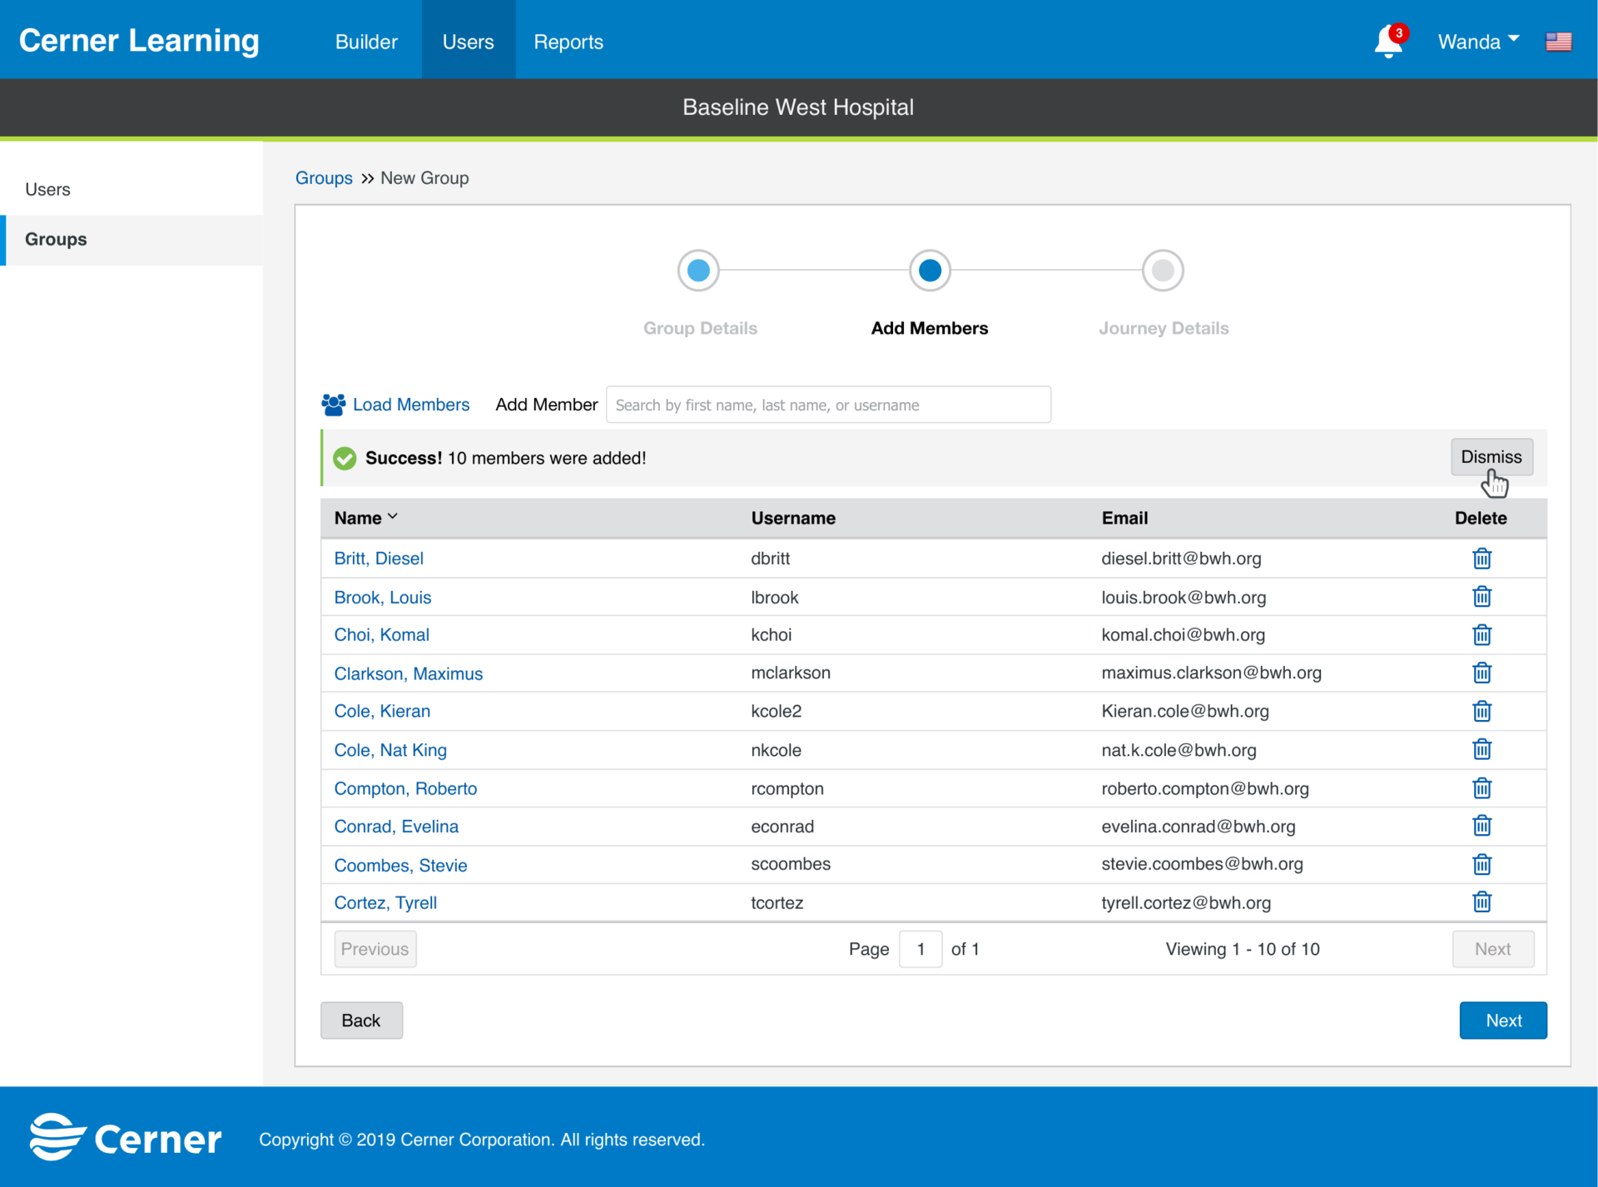Click the Add Member search field
The width and height of the screenshot is (1598, 1187).
tap(828, 405)
